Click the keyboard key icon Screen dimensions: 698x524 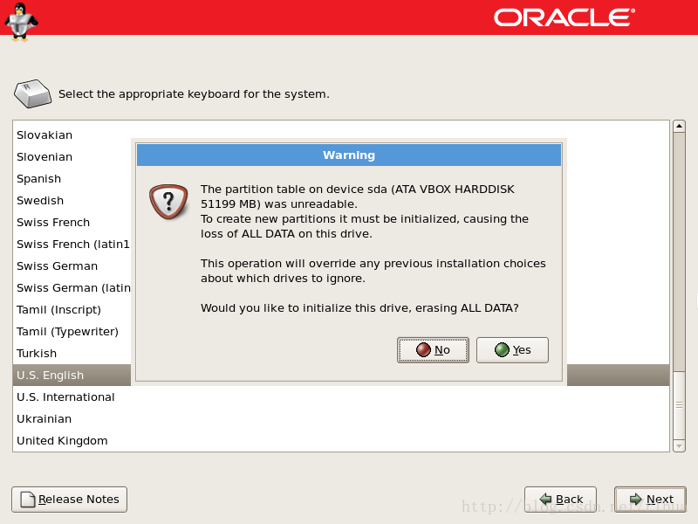[32, 93]
